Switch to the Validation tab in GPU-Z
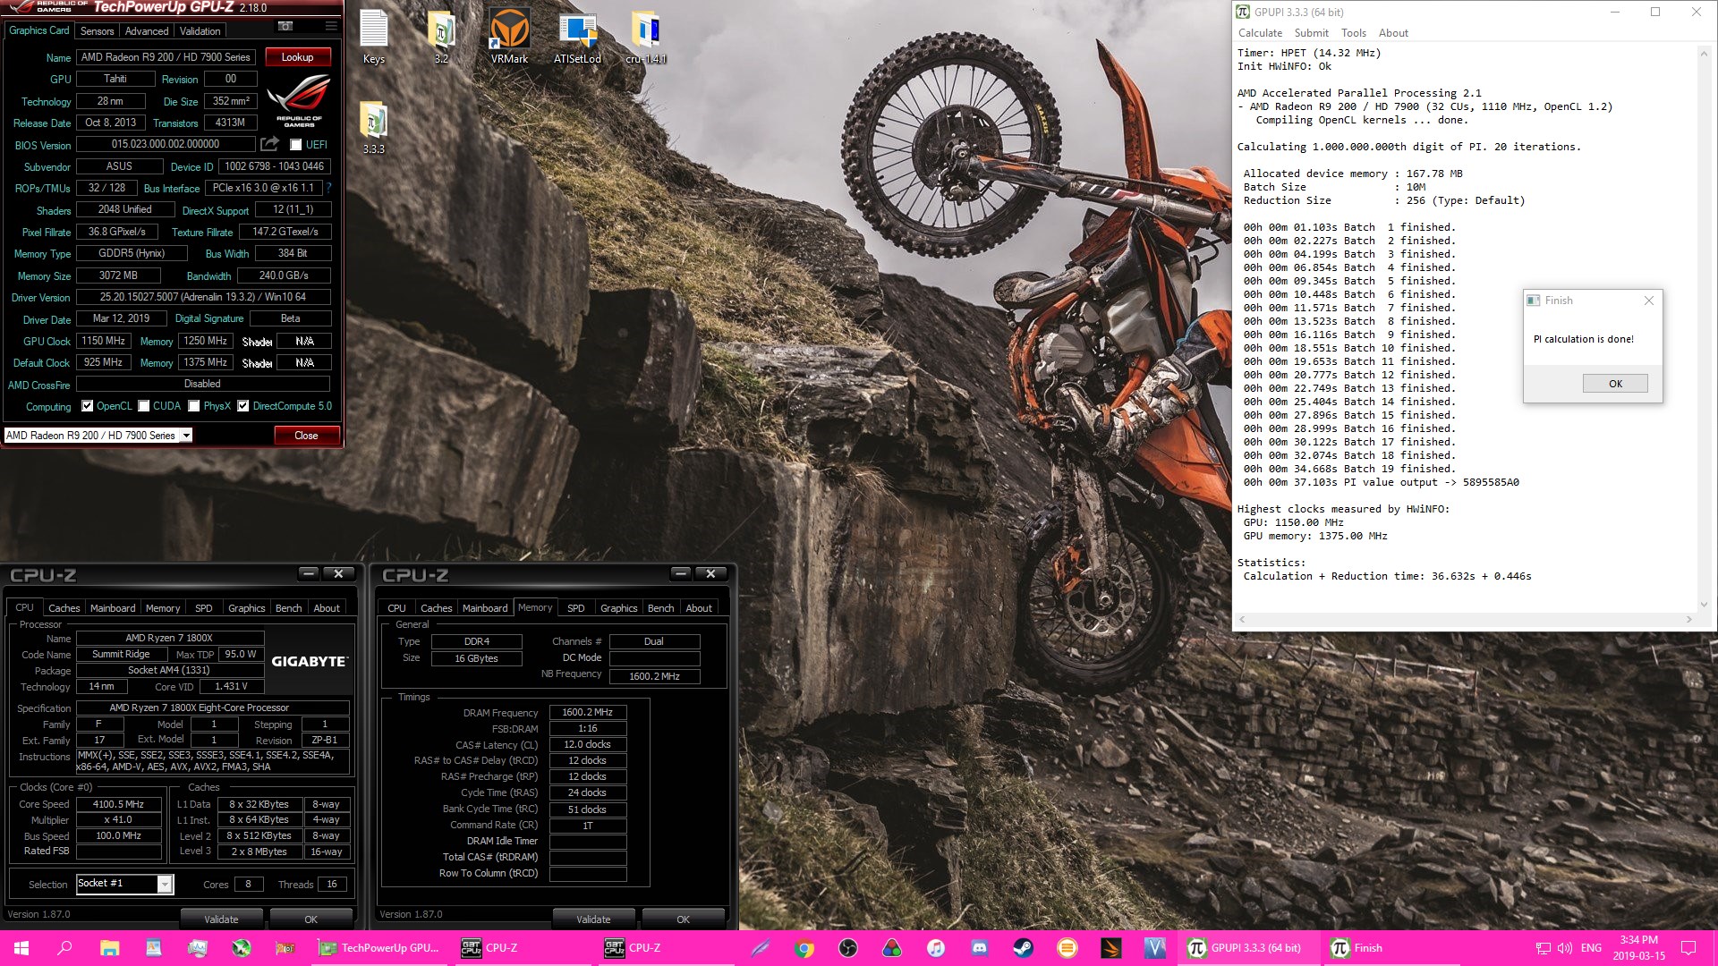Viewport: 1718px width, 966px height. point(200,30)
